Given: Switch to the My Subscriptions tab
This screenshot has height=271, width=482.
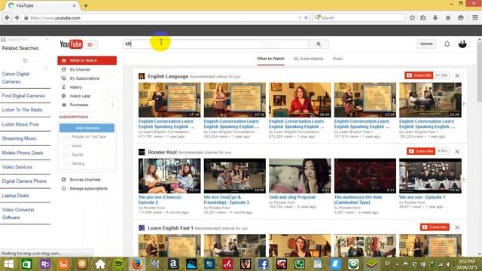Looking at the screenshot, I should [308, 59].
